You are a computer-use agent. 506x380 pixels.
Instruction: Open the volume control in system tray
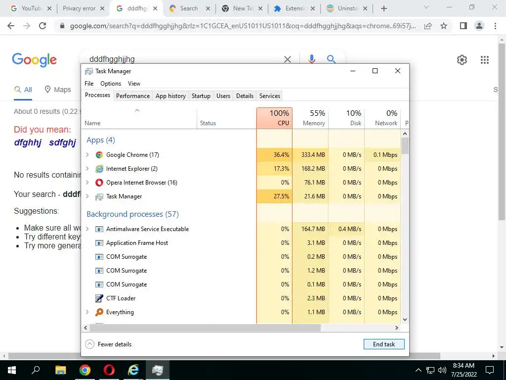tap(442, 370)
